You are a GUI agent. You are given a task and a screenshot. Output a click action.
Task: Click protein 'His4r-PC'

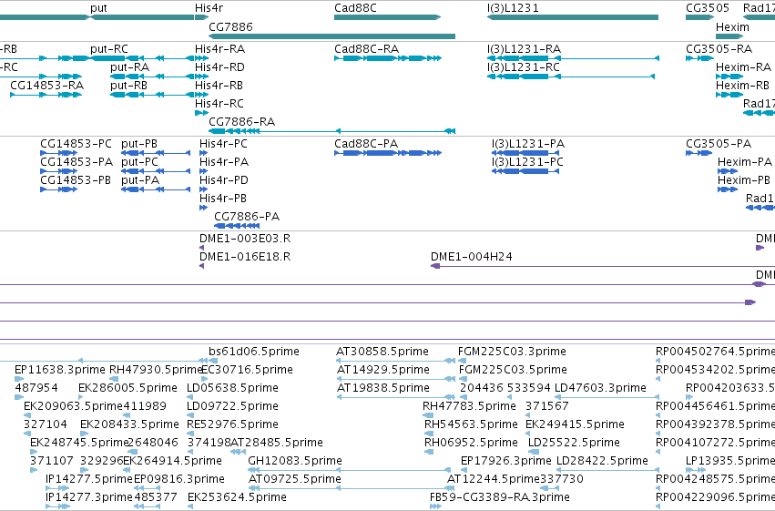(x=223, y=144)
